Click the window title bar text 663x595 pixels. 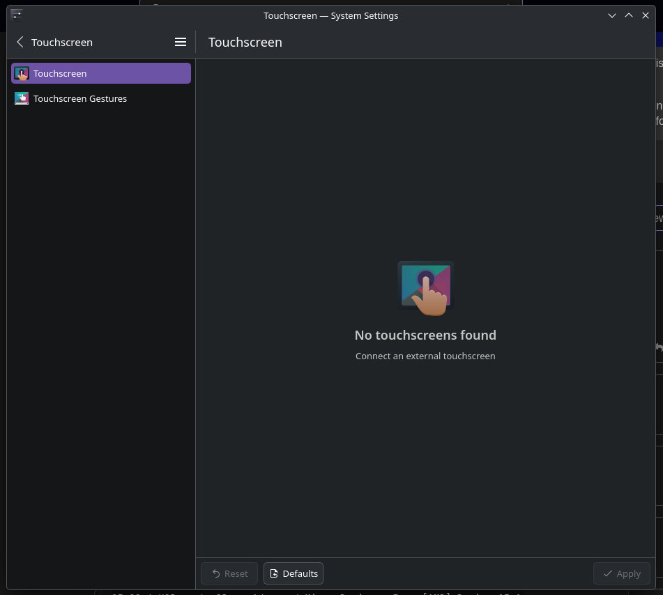(331, 15)
